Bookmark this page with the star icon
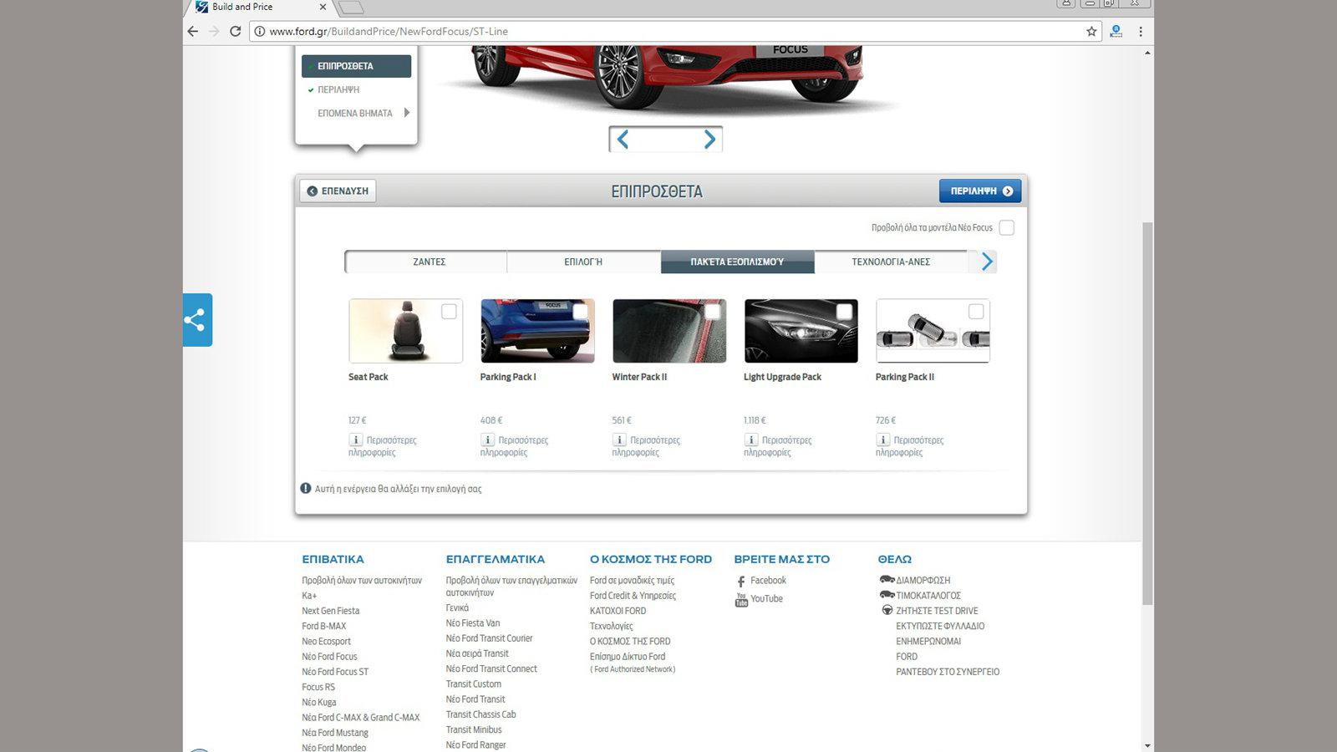The image size is (1337, 752). [1091, 31]
